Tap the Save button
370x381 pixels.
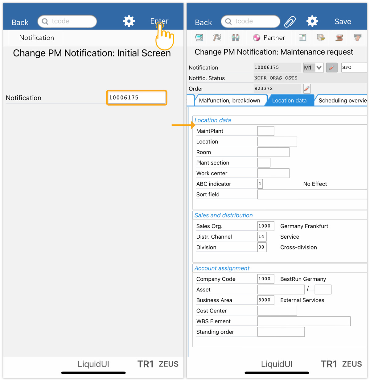coord(343,22)
